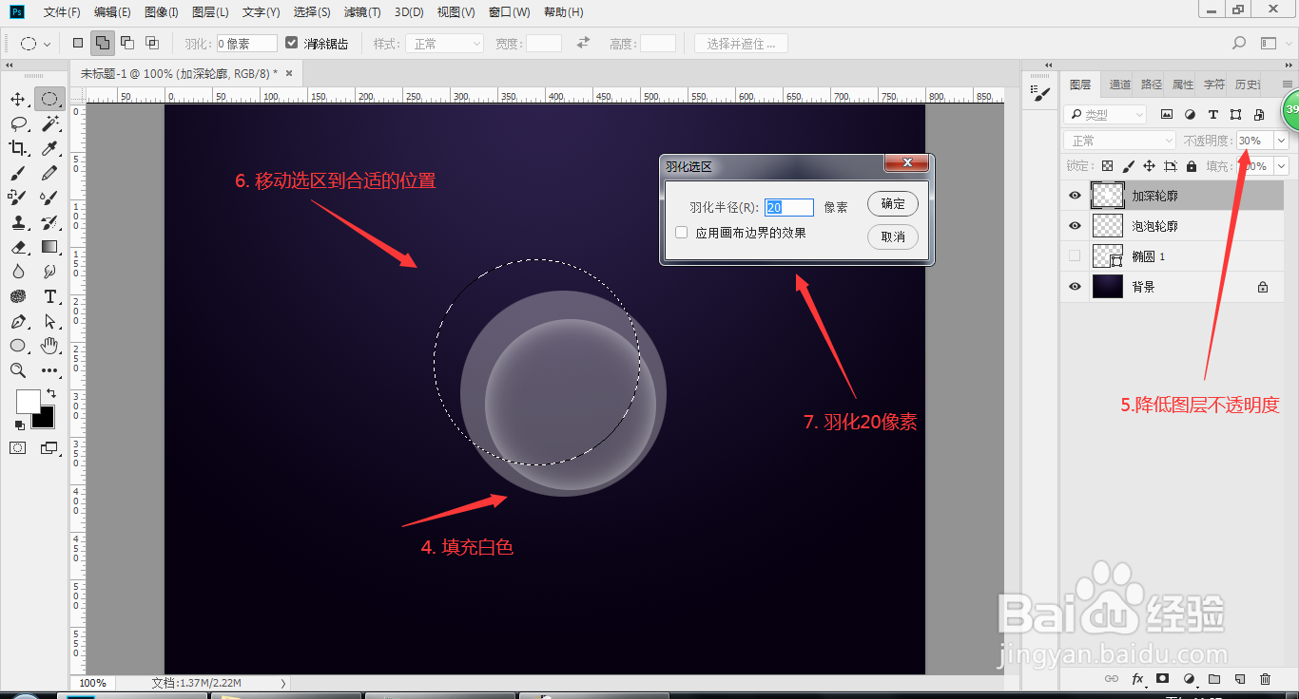Uncheck the 消除锯齿 anti-alias option
1299x699 pixels.
tap(292, 44)
